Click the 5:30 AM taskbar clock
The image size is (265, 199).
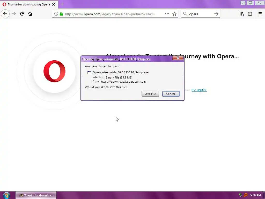point(255,195)
